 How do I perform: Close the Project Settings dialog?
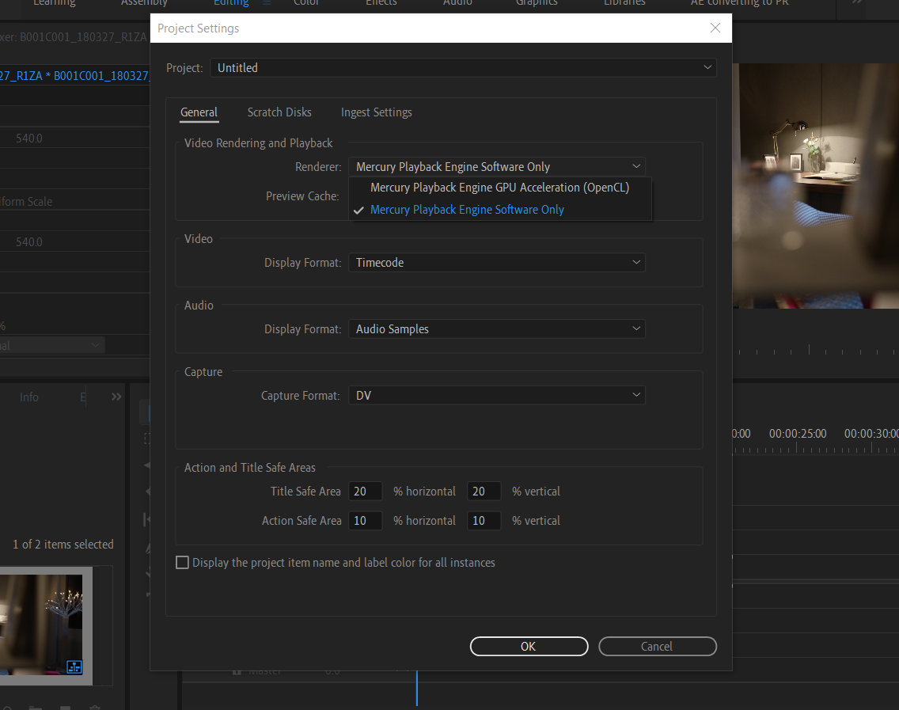coord(715,28)
